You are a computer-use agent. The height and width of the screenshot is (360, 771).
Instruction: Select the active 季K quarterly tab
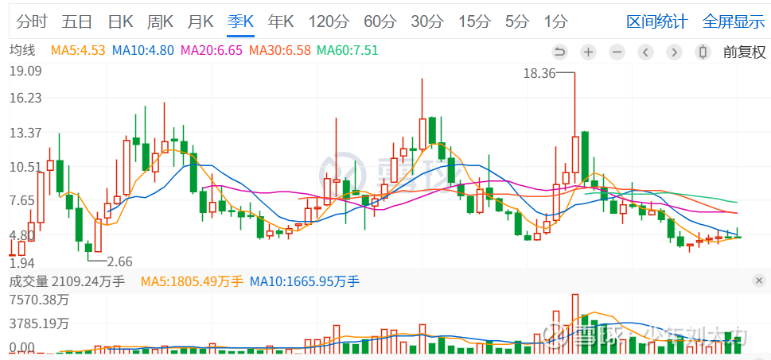click(240, 21)
